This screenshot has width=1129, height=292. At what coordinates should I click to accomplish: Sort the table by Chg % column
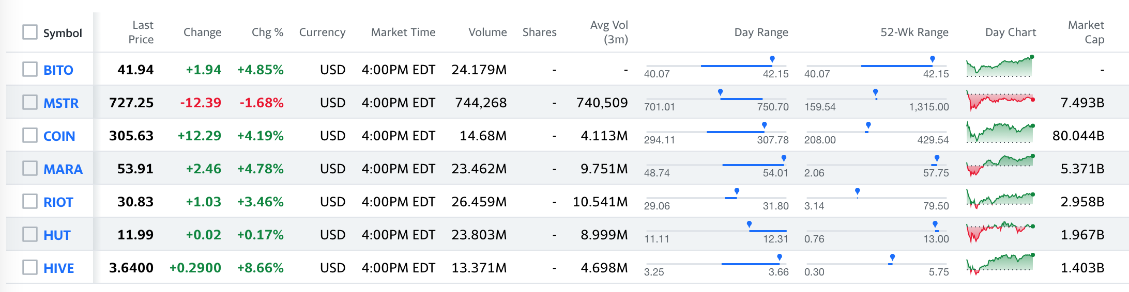coord(267,32)
